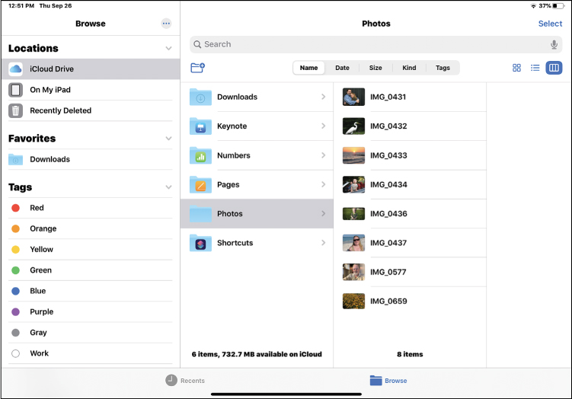Tap the new folder icon

coord(198,68)
